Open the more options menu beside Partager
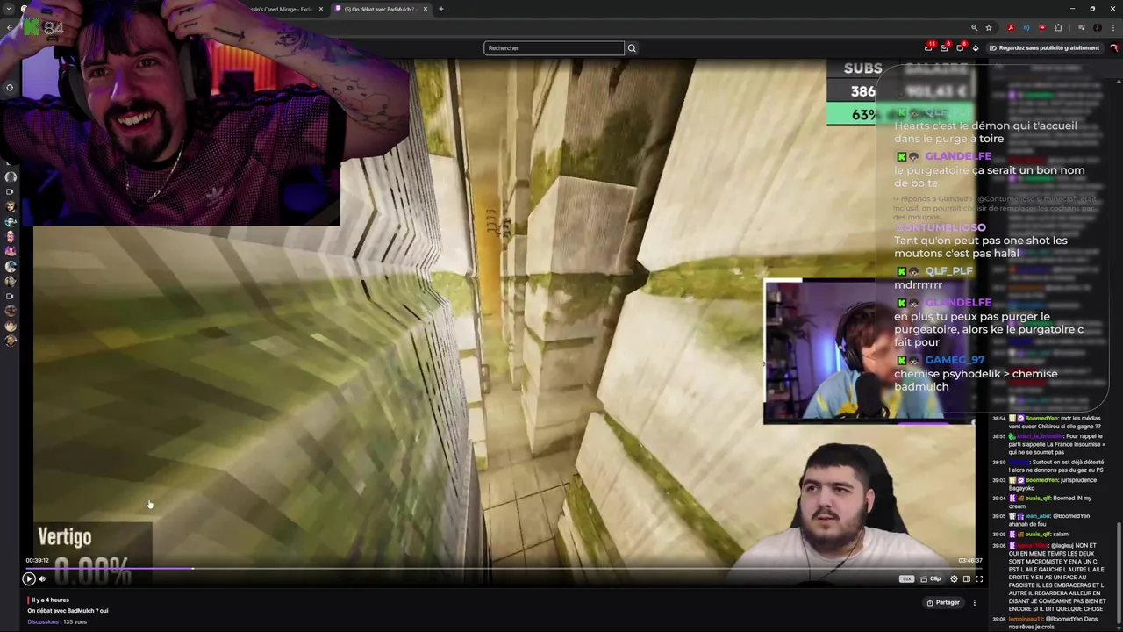 (x=974, y=602)
